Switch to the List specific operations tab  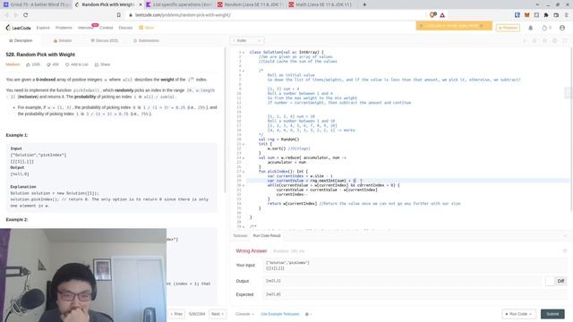click(x=178, y=4)
